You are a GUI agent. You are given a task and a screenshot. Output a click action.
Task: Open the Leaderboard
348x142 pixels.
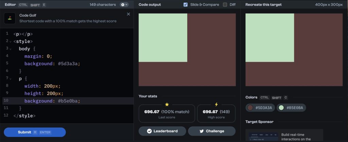point(162,131)
